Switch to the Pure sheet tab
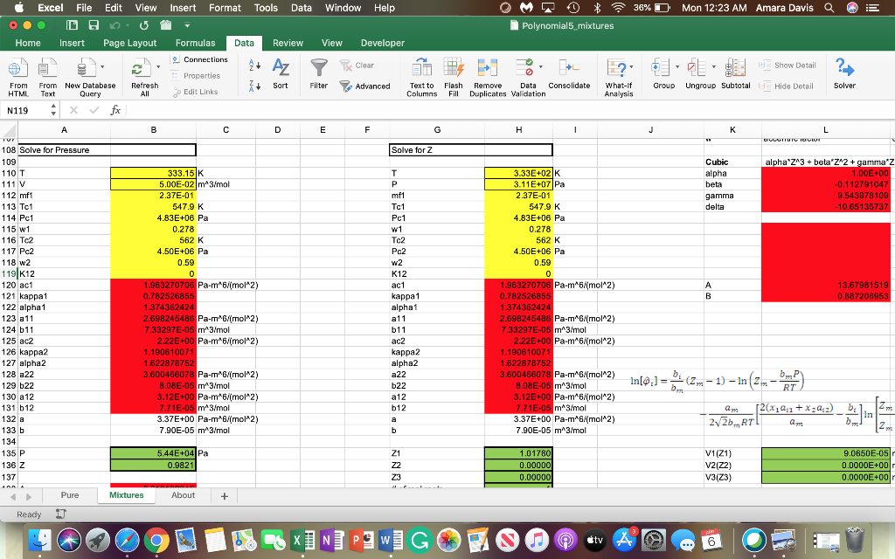The image size is (895, 559). pos(69,494)
